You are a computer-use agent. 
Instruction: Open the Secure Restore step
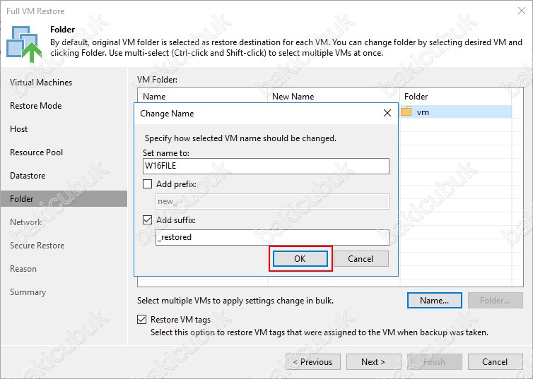click(37, 246)
